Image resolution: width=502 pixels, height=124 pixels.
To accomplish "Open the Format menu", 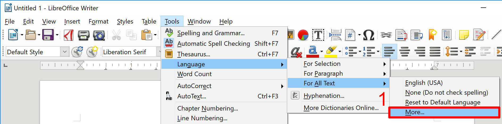I will [98, 21].
